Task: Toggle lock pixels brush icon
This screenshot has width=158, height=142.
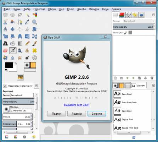Action: [x=125, y=33]
